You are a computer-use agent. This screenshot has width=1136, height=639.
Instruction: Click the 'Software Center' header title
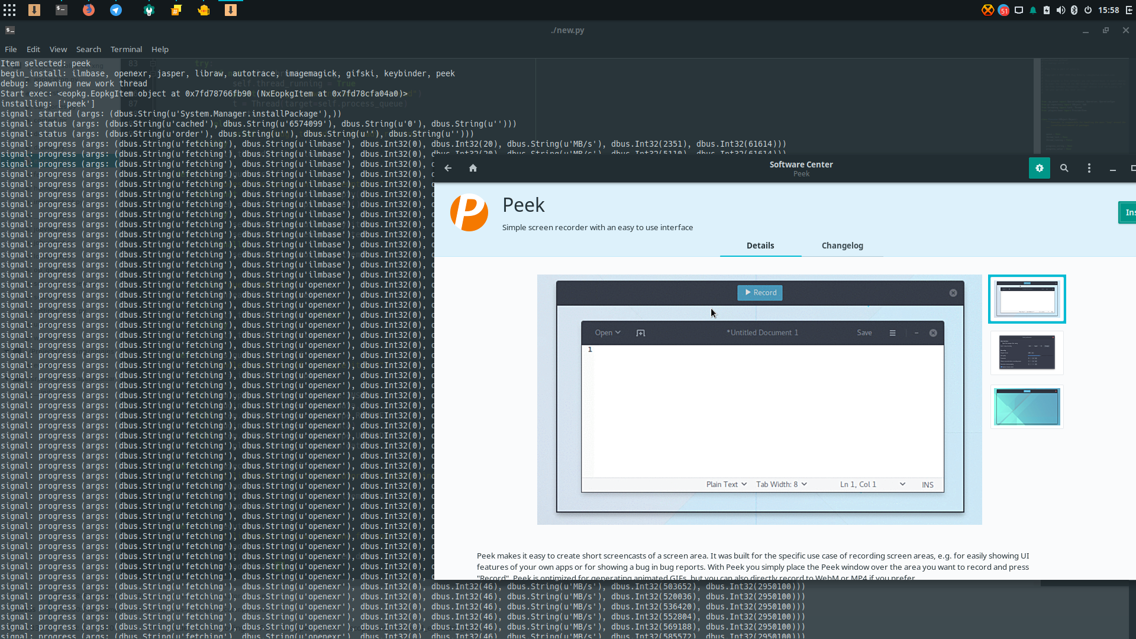[x=801, y=164]
